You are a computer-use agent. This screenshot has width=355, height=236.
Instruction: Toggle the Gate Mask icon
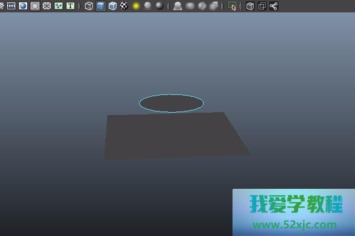coord(35,6)
